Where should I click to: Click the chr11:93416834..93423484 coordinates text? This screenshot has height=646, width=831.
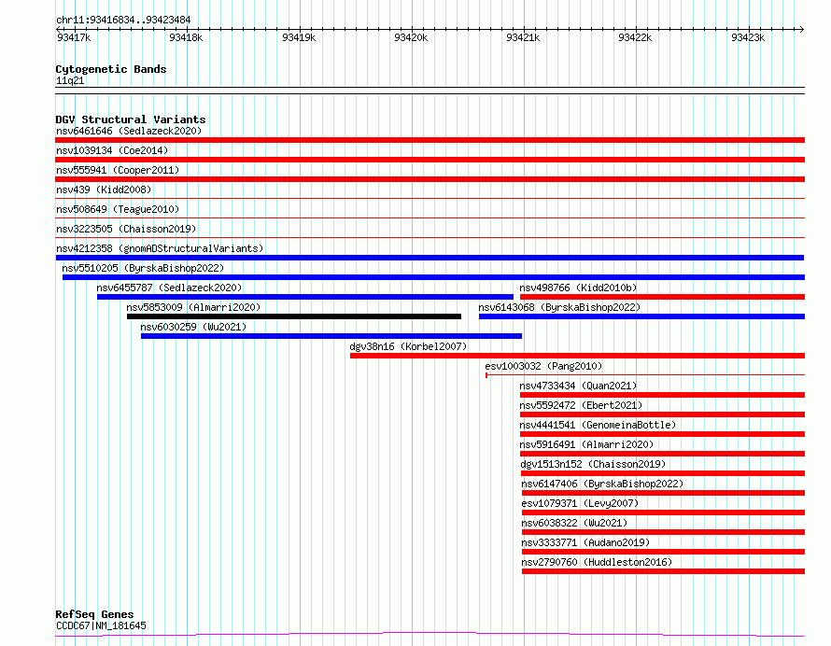click(x=123, y=21)
